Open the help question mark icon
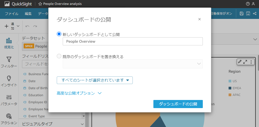Screen dimensions: 259x127 248,4
